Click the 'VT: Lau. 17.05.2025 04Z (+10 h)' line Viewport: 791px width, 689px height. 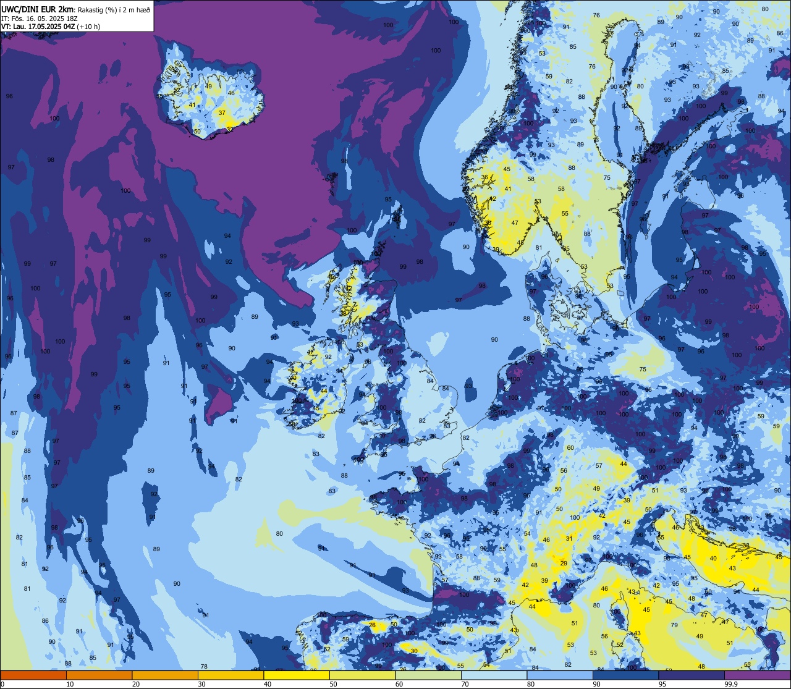51,27
